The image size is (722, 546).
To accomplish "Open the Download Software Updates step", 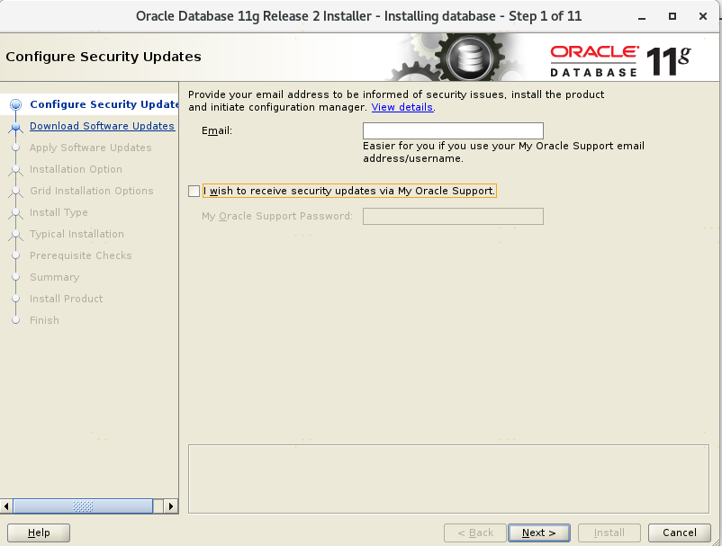I will click(102, 126).
